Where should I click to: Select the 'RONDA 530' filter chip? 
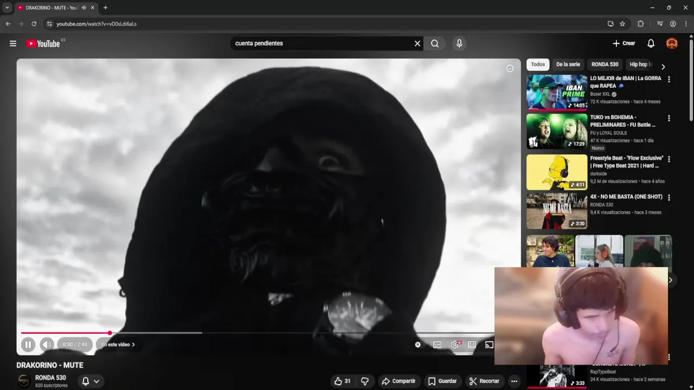pos(605,64)
